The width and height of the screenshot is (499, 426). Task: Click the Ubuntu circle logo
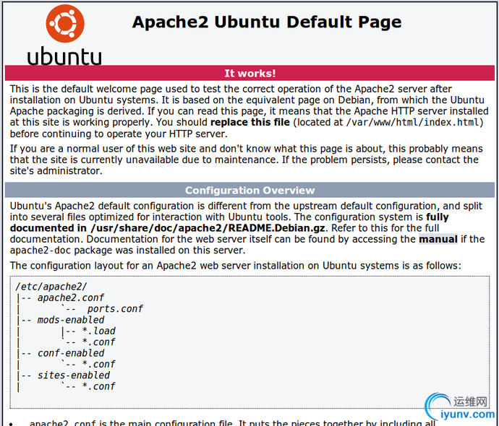(65, 24)
